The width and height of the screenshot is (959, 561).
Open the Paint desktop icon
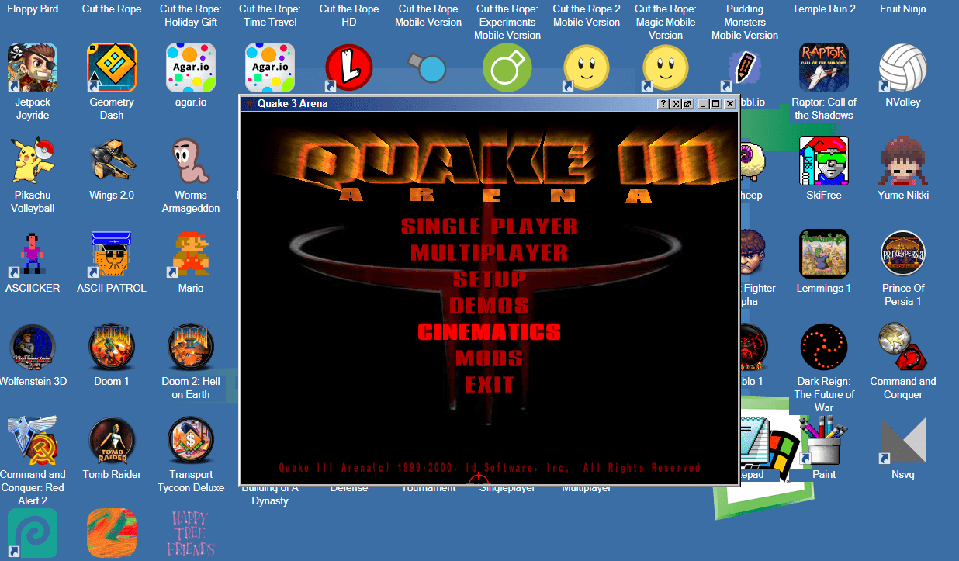pos(824,440)
